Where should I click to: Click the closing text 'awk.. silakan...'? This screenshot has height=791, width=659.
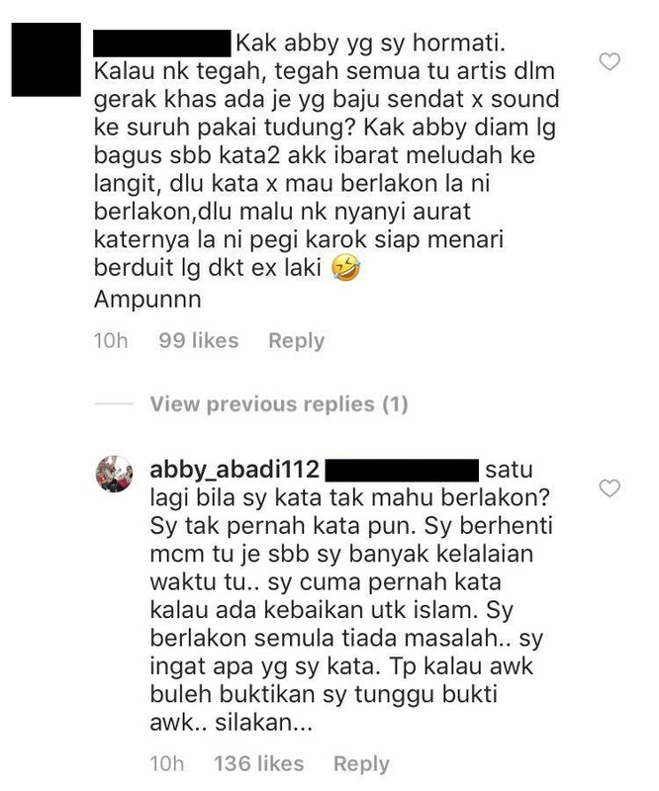click(232, 724)
